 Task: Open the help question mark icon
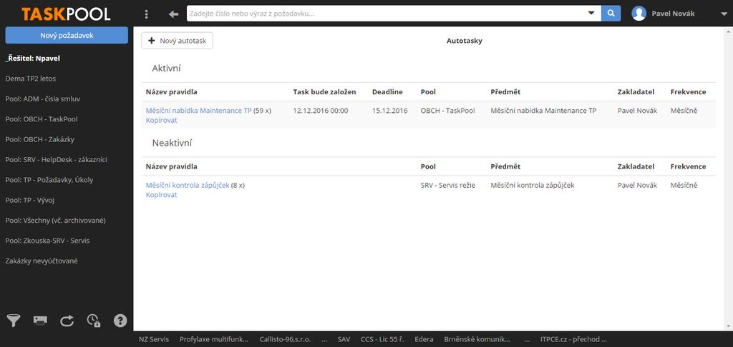coord(120,321)
